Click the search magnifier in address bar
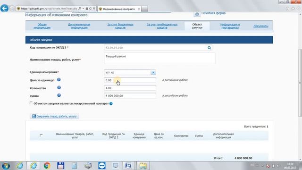 [x=80, y=8]
